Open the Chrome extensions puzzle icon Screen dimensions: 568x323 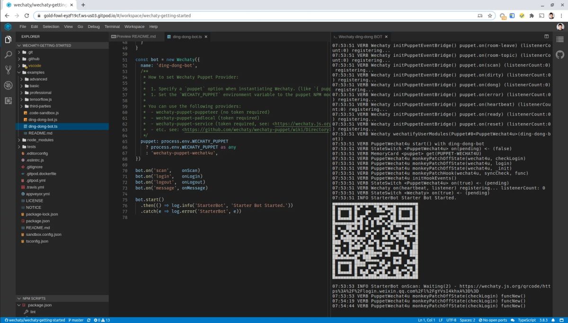pyautogui.click(x=532, y=16)
